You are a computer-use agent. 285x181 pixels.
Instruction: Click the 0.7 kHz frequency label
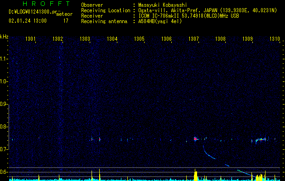(x=4, y=149)
